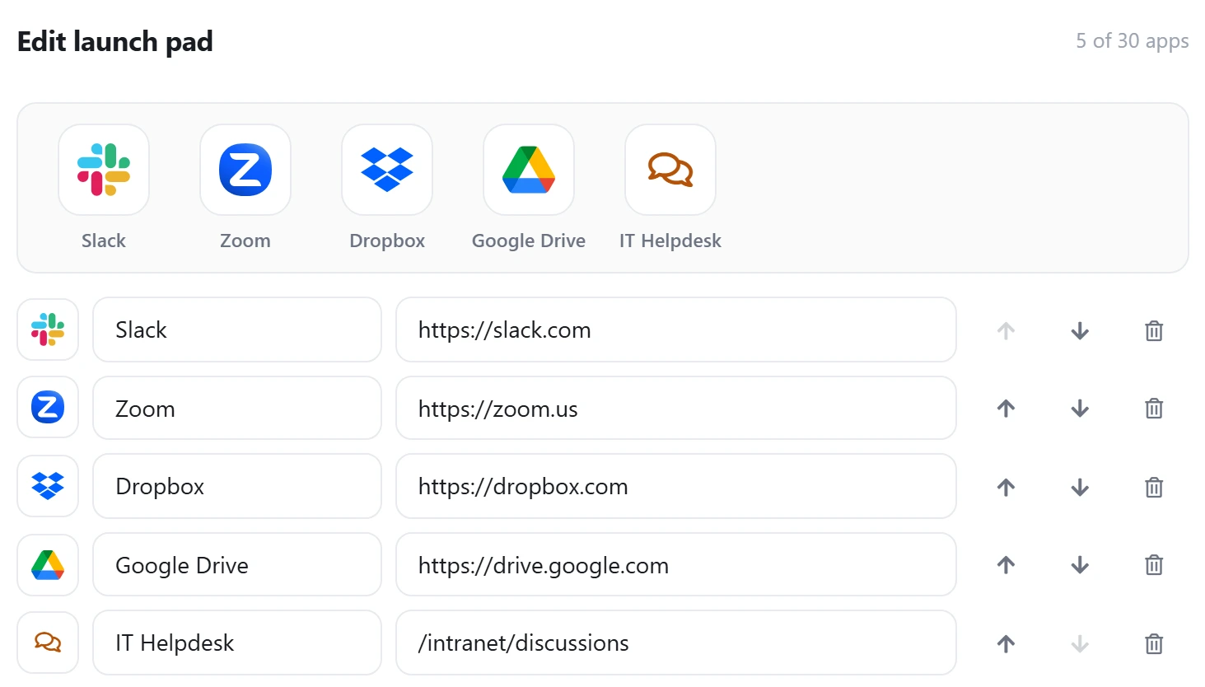Move Dropbox up one position
The image size is (1205, 687).
(x=1006, y=488)
